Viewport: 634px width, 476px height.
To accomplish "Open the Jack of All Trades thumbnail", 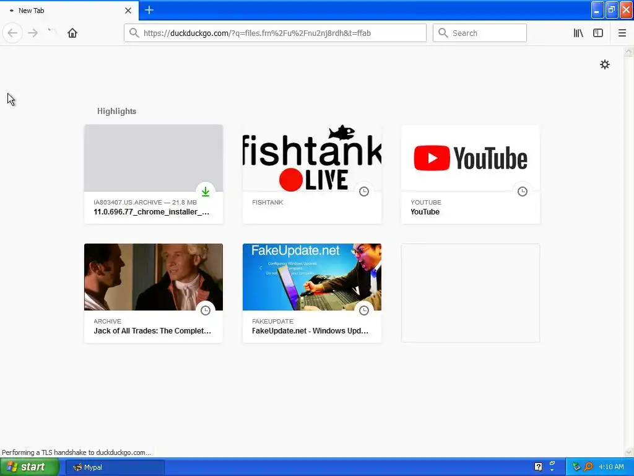I will [154, 277].
